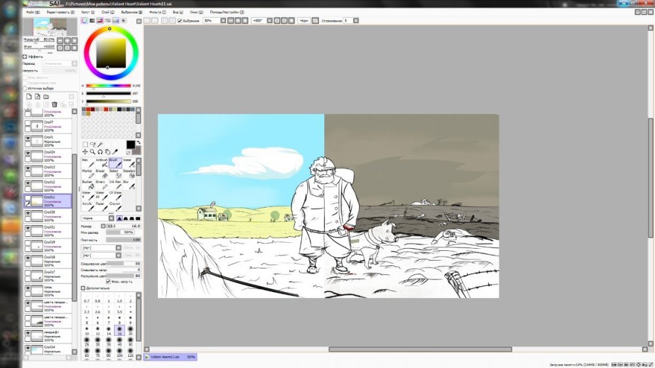The width and height of the screenshot is (655, 368).
Task: Choose the Bucket fill tool
Action: click(x=87, y=186)
